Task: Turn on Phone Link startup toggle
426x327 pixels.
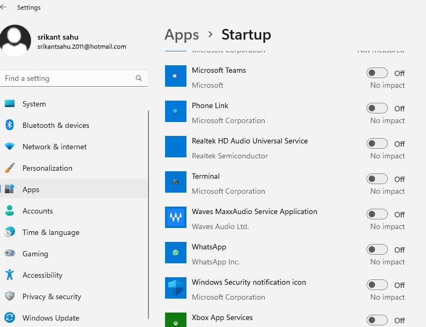Action: tap(377, 108)
